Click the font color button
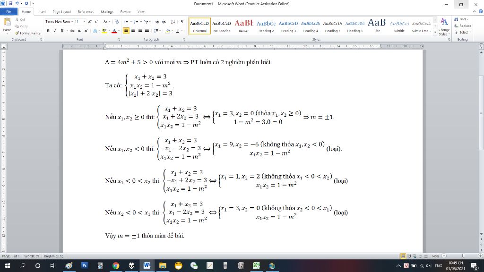Image resolution: width=484 pixels, height=272 pixels. point(114,31)
